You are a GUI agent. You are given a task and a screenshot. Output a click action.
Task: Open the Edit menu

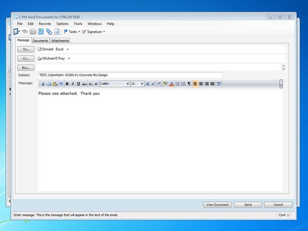[31, 24]
